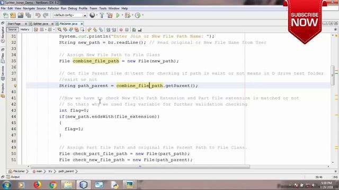
Task: Click the Clean and Build Project icon
Action: pyautogui.click(x=110, y=15)
